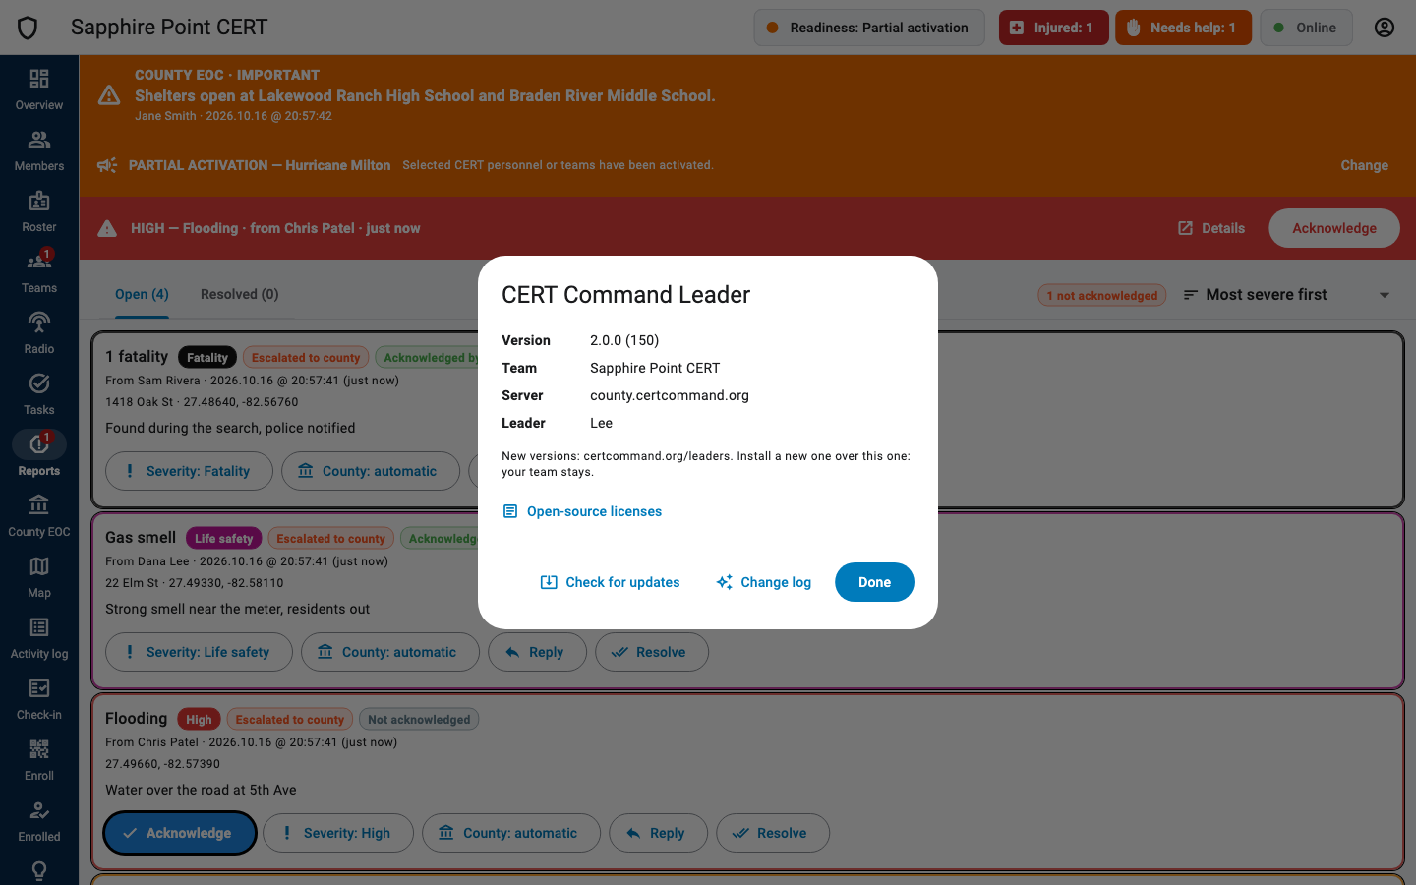Open the Roster sidebar icon
Image resolution: width=1416 pixels, height=885 pixels.
(39, 211)
